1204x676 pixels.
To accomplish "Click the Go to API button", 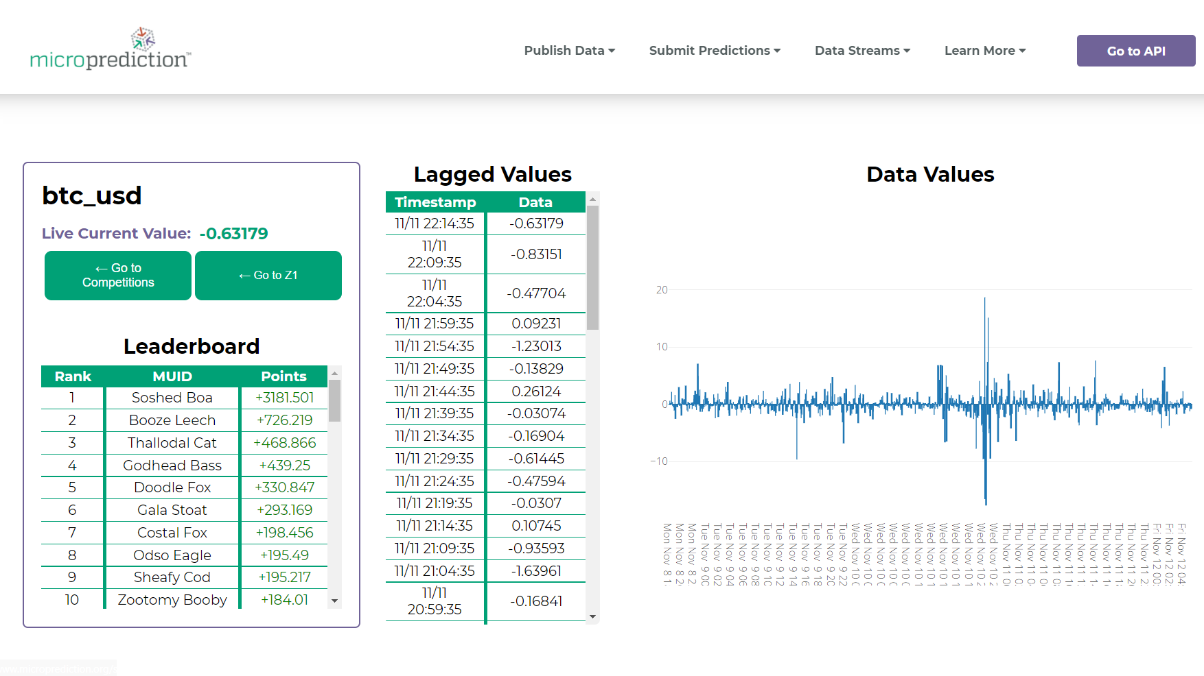I will click(1136, 51).
